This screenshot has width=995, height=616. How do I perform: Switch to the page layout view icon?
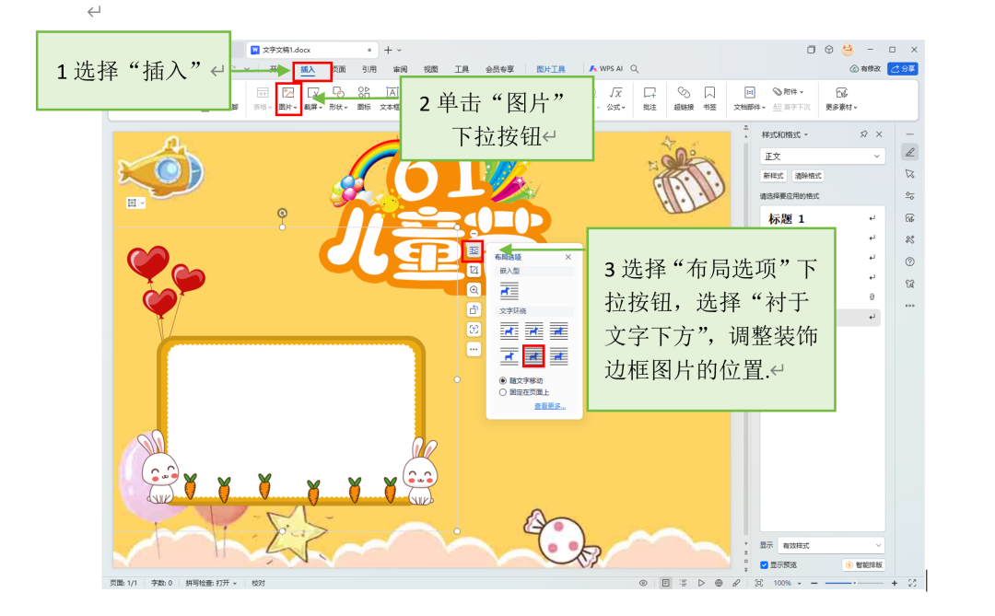665,583
